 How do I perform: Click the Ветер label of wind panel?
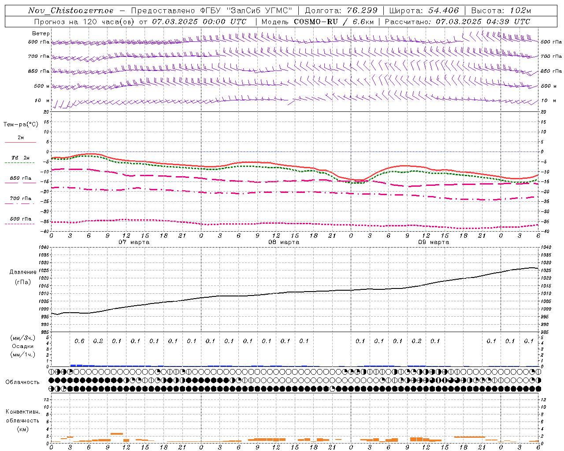[x=41, y=33]
